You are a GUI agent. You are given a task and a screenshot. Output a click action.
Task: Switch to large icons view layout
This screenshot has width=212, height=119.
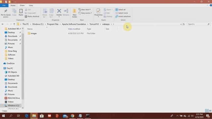pyautogui.click(x=210, y=111)
